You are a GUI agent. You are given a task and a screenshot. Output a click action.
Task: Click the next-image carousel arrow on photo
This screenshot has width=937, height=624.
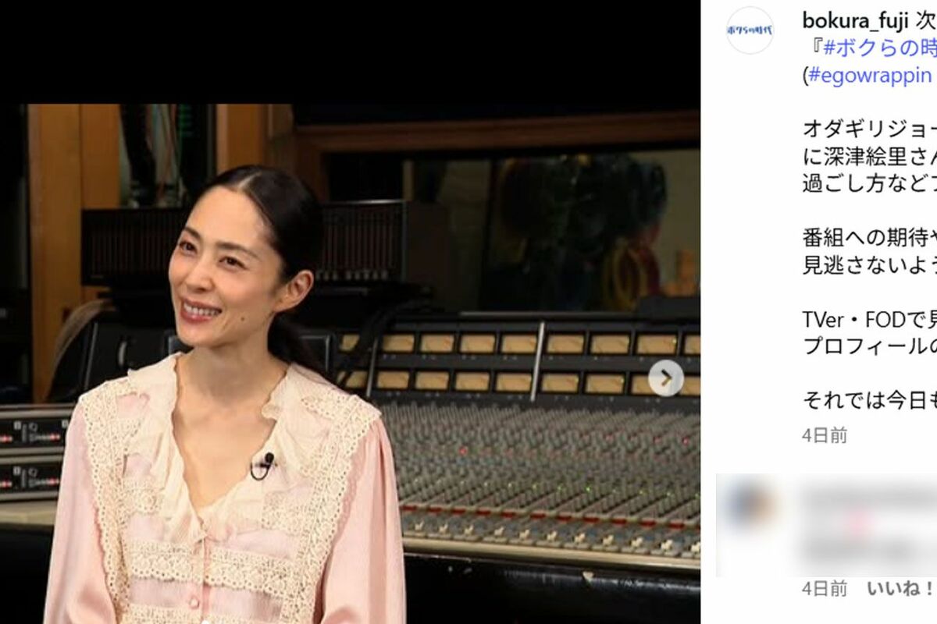coord(666,378)
